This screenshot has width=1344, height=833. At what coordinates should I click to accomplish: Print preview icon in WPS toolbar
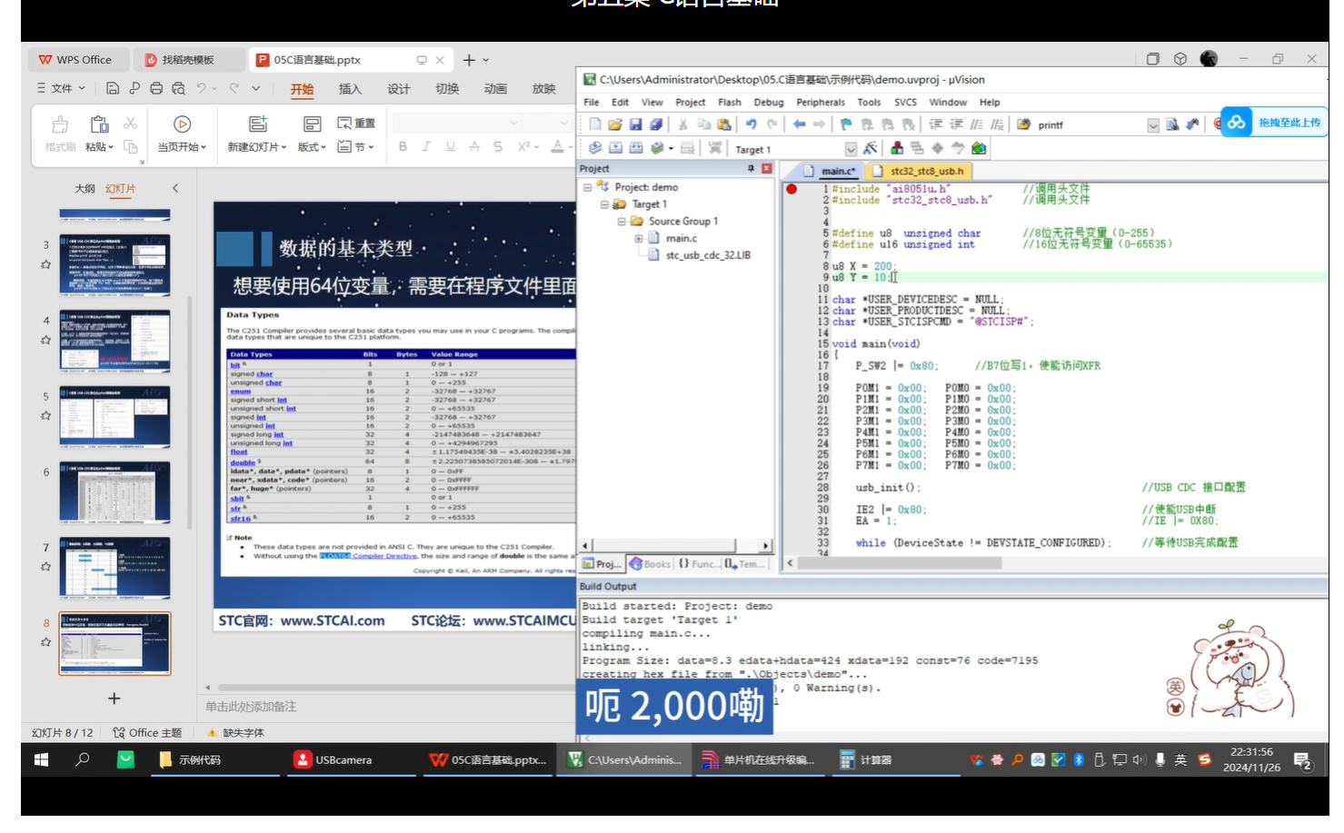click(x=178, y=88)
